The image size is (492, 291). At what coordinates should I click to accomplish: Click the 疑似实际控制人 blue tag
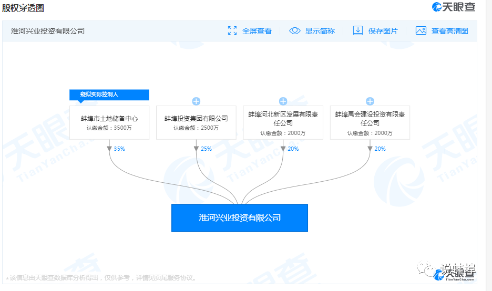(x=109, y=95)
